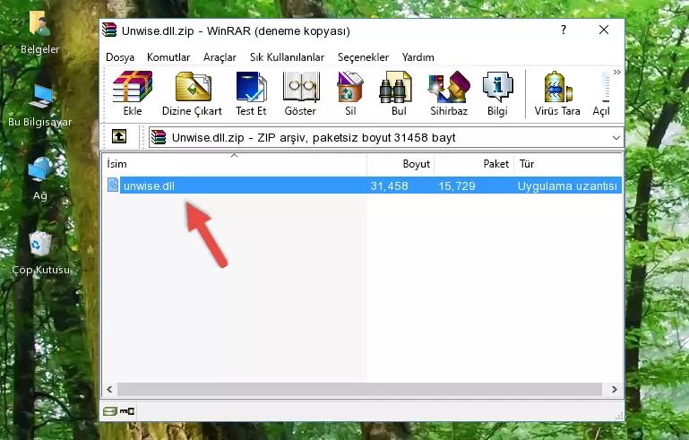Open the Komutlar menu
This screenshot has width=689, height=440.
click(168, 57)
